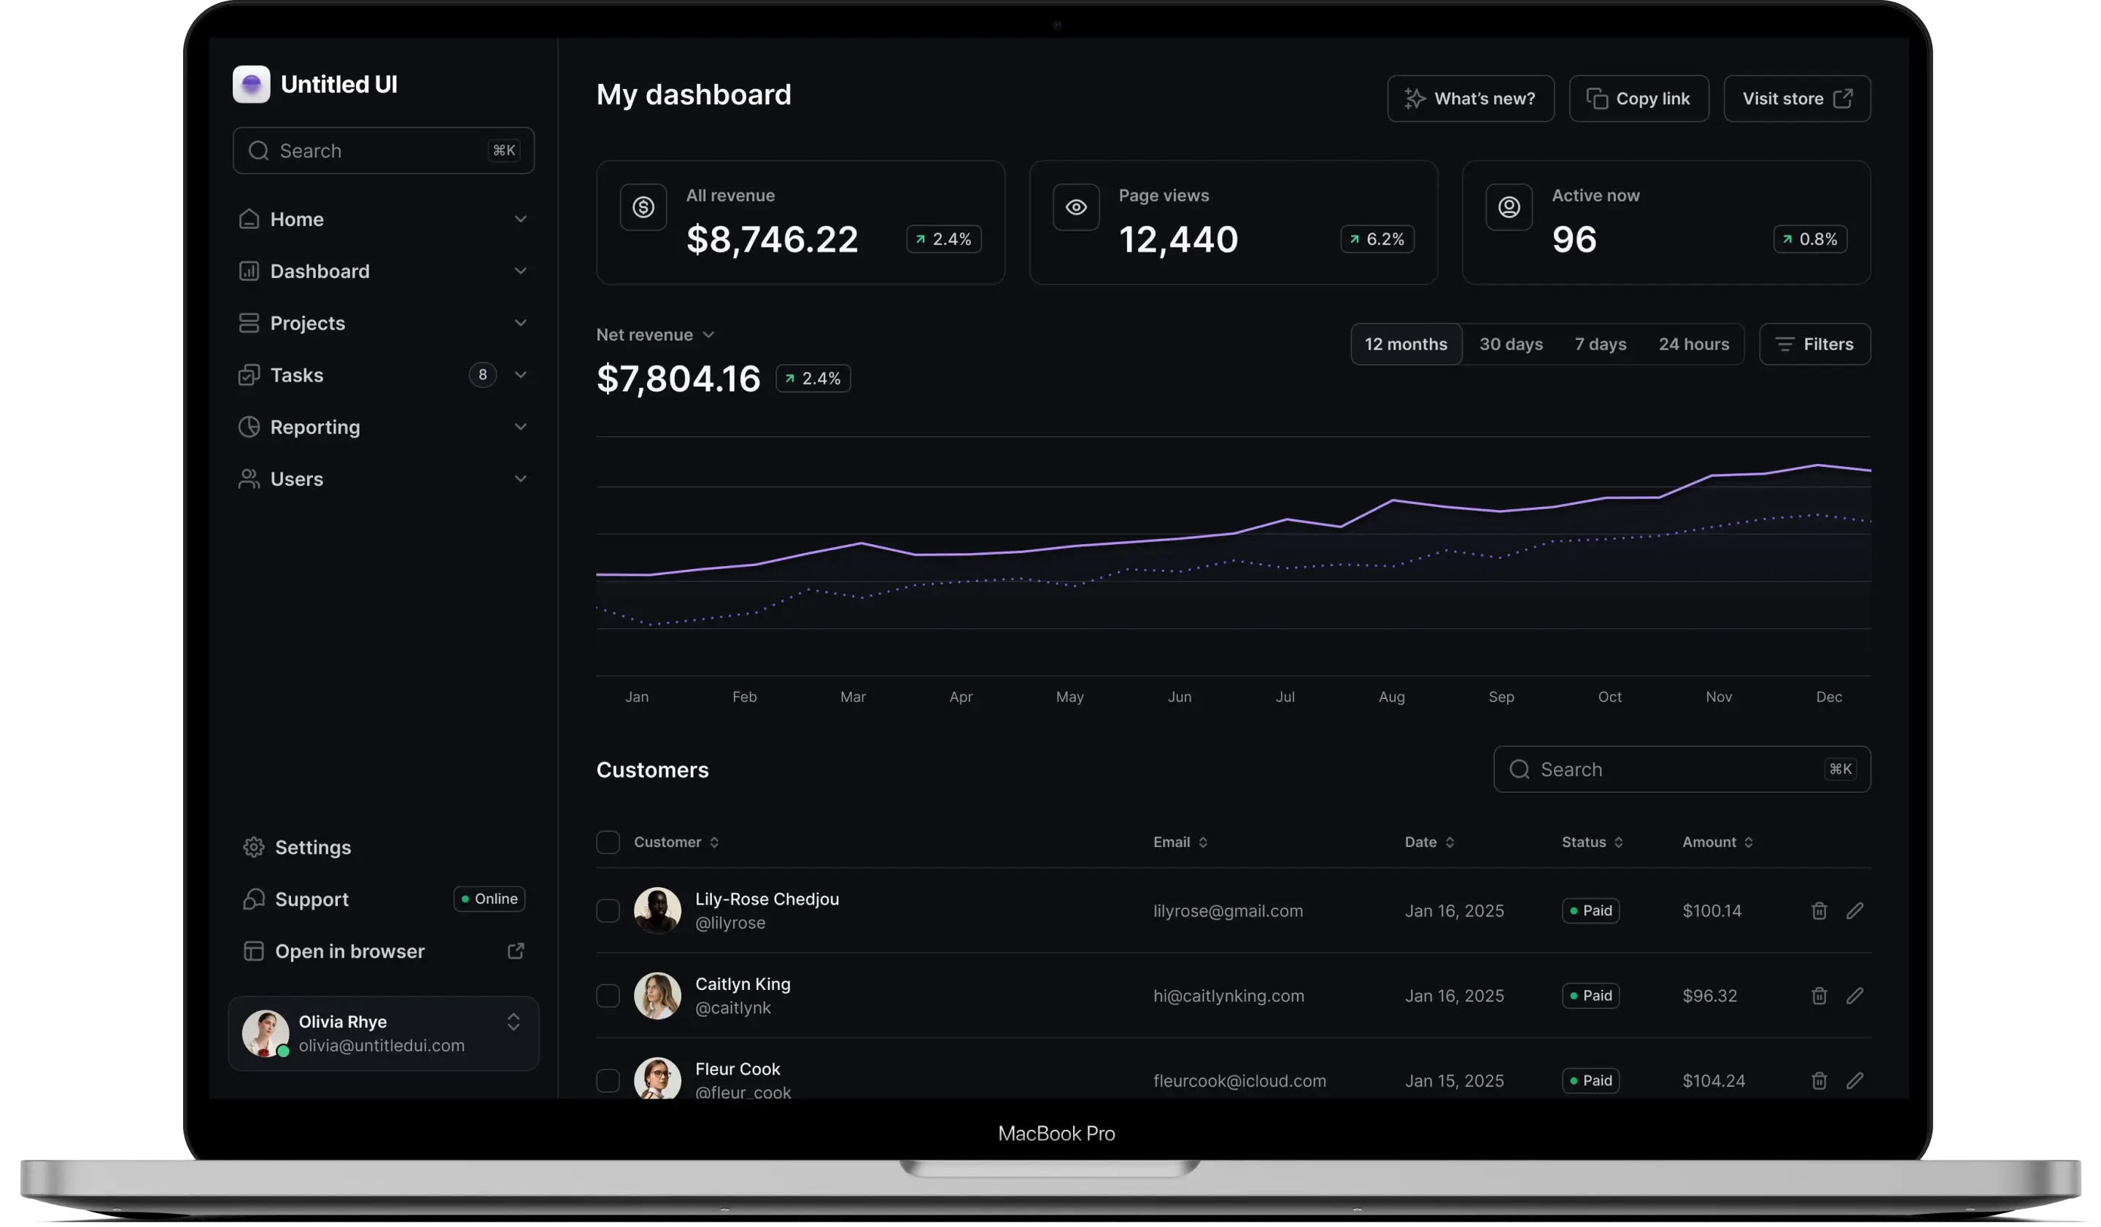The width and height of the screenshot is (2101, 1227).
Task: Click the dollar icon in All revenue card
Action: tap(643, 206)
